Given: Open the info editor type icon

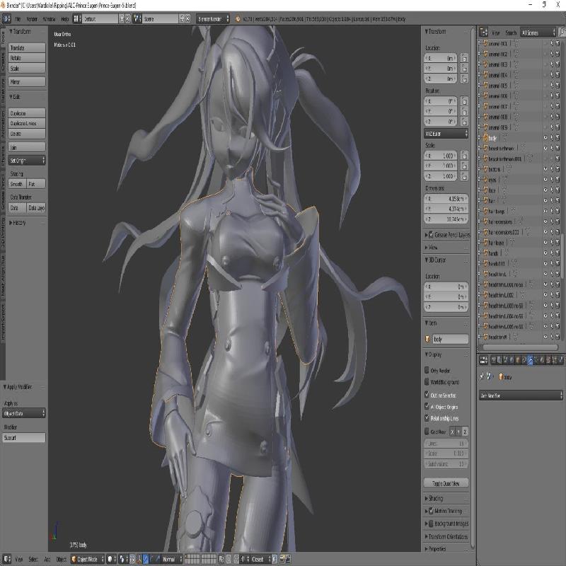Looking at the screenshot, I should coord(7,19).
